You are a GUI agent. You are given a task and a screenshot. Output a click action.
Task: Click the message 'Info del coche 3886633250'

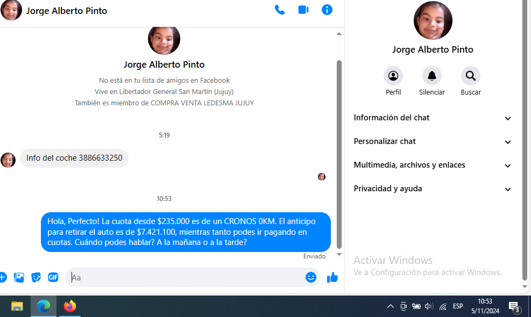click(74, 158)
